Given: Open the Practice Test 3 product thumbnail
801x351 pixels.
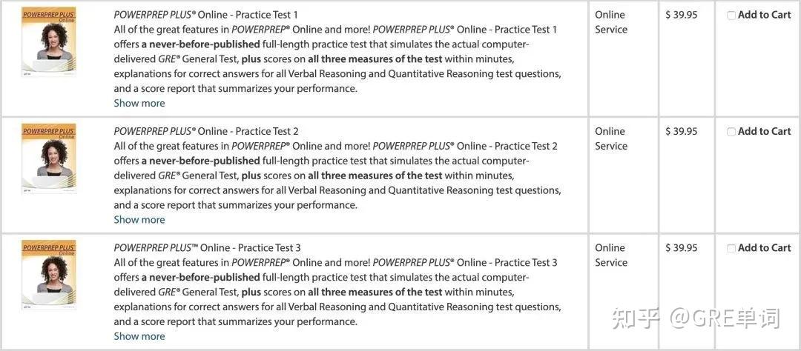Looking at the screenshot, I should (x=48, y=275).
